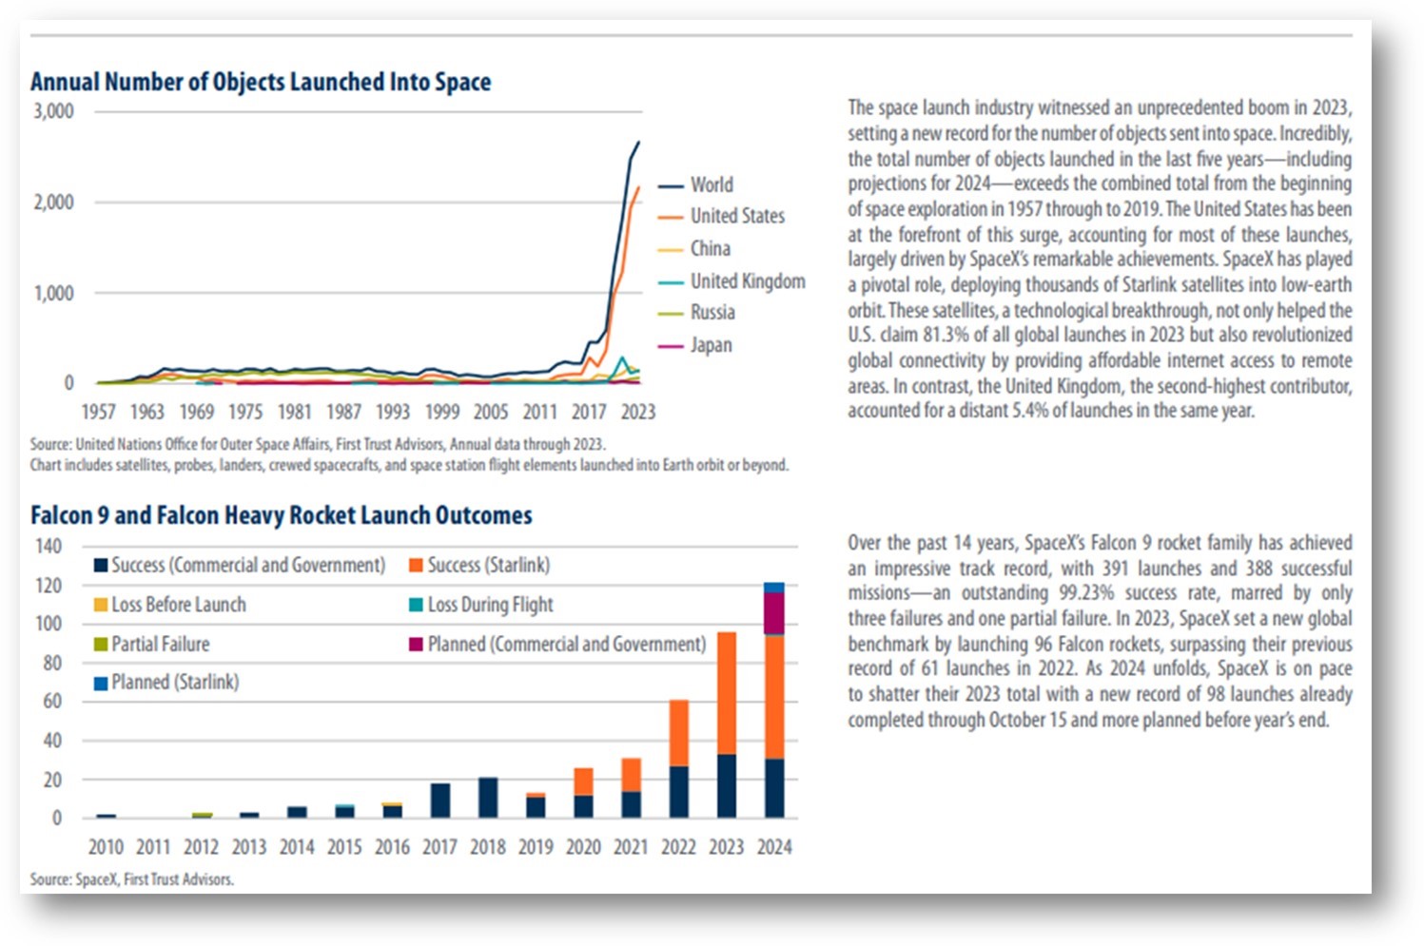Viewport: 1424px width, 946px height.
Task: Click the 'Falcon 9 and Falcon Heavy Rocket Launch Outcomes' title
Action: [x=282, y=515]
